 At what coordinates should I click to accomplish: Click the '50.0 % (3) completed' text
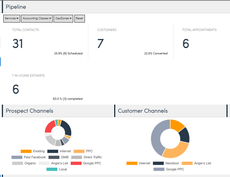tap(67, 99)
